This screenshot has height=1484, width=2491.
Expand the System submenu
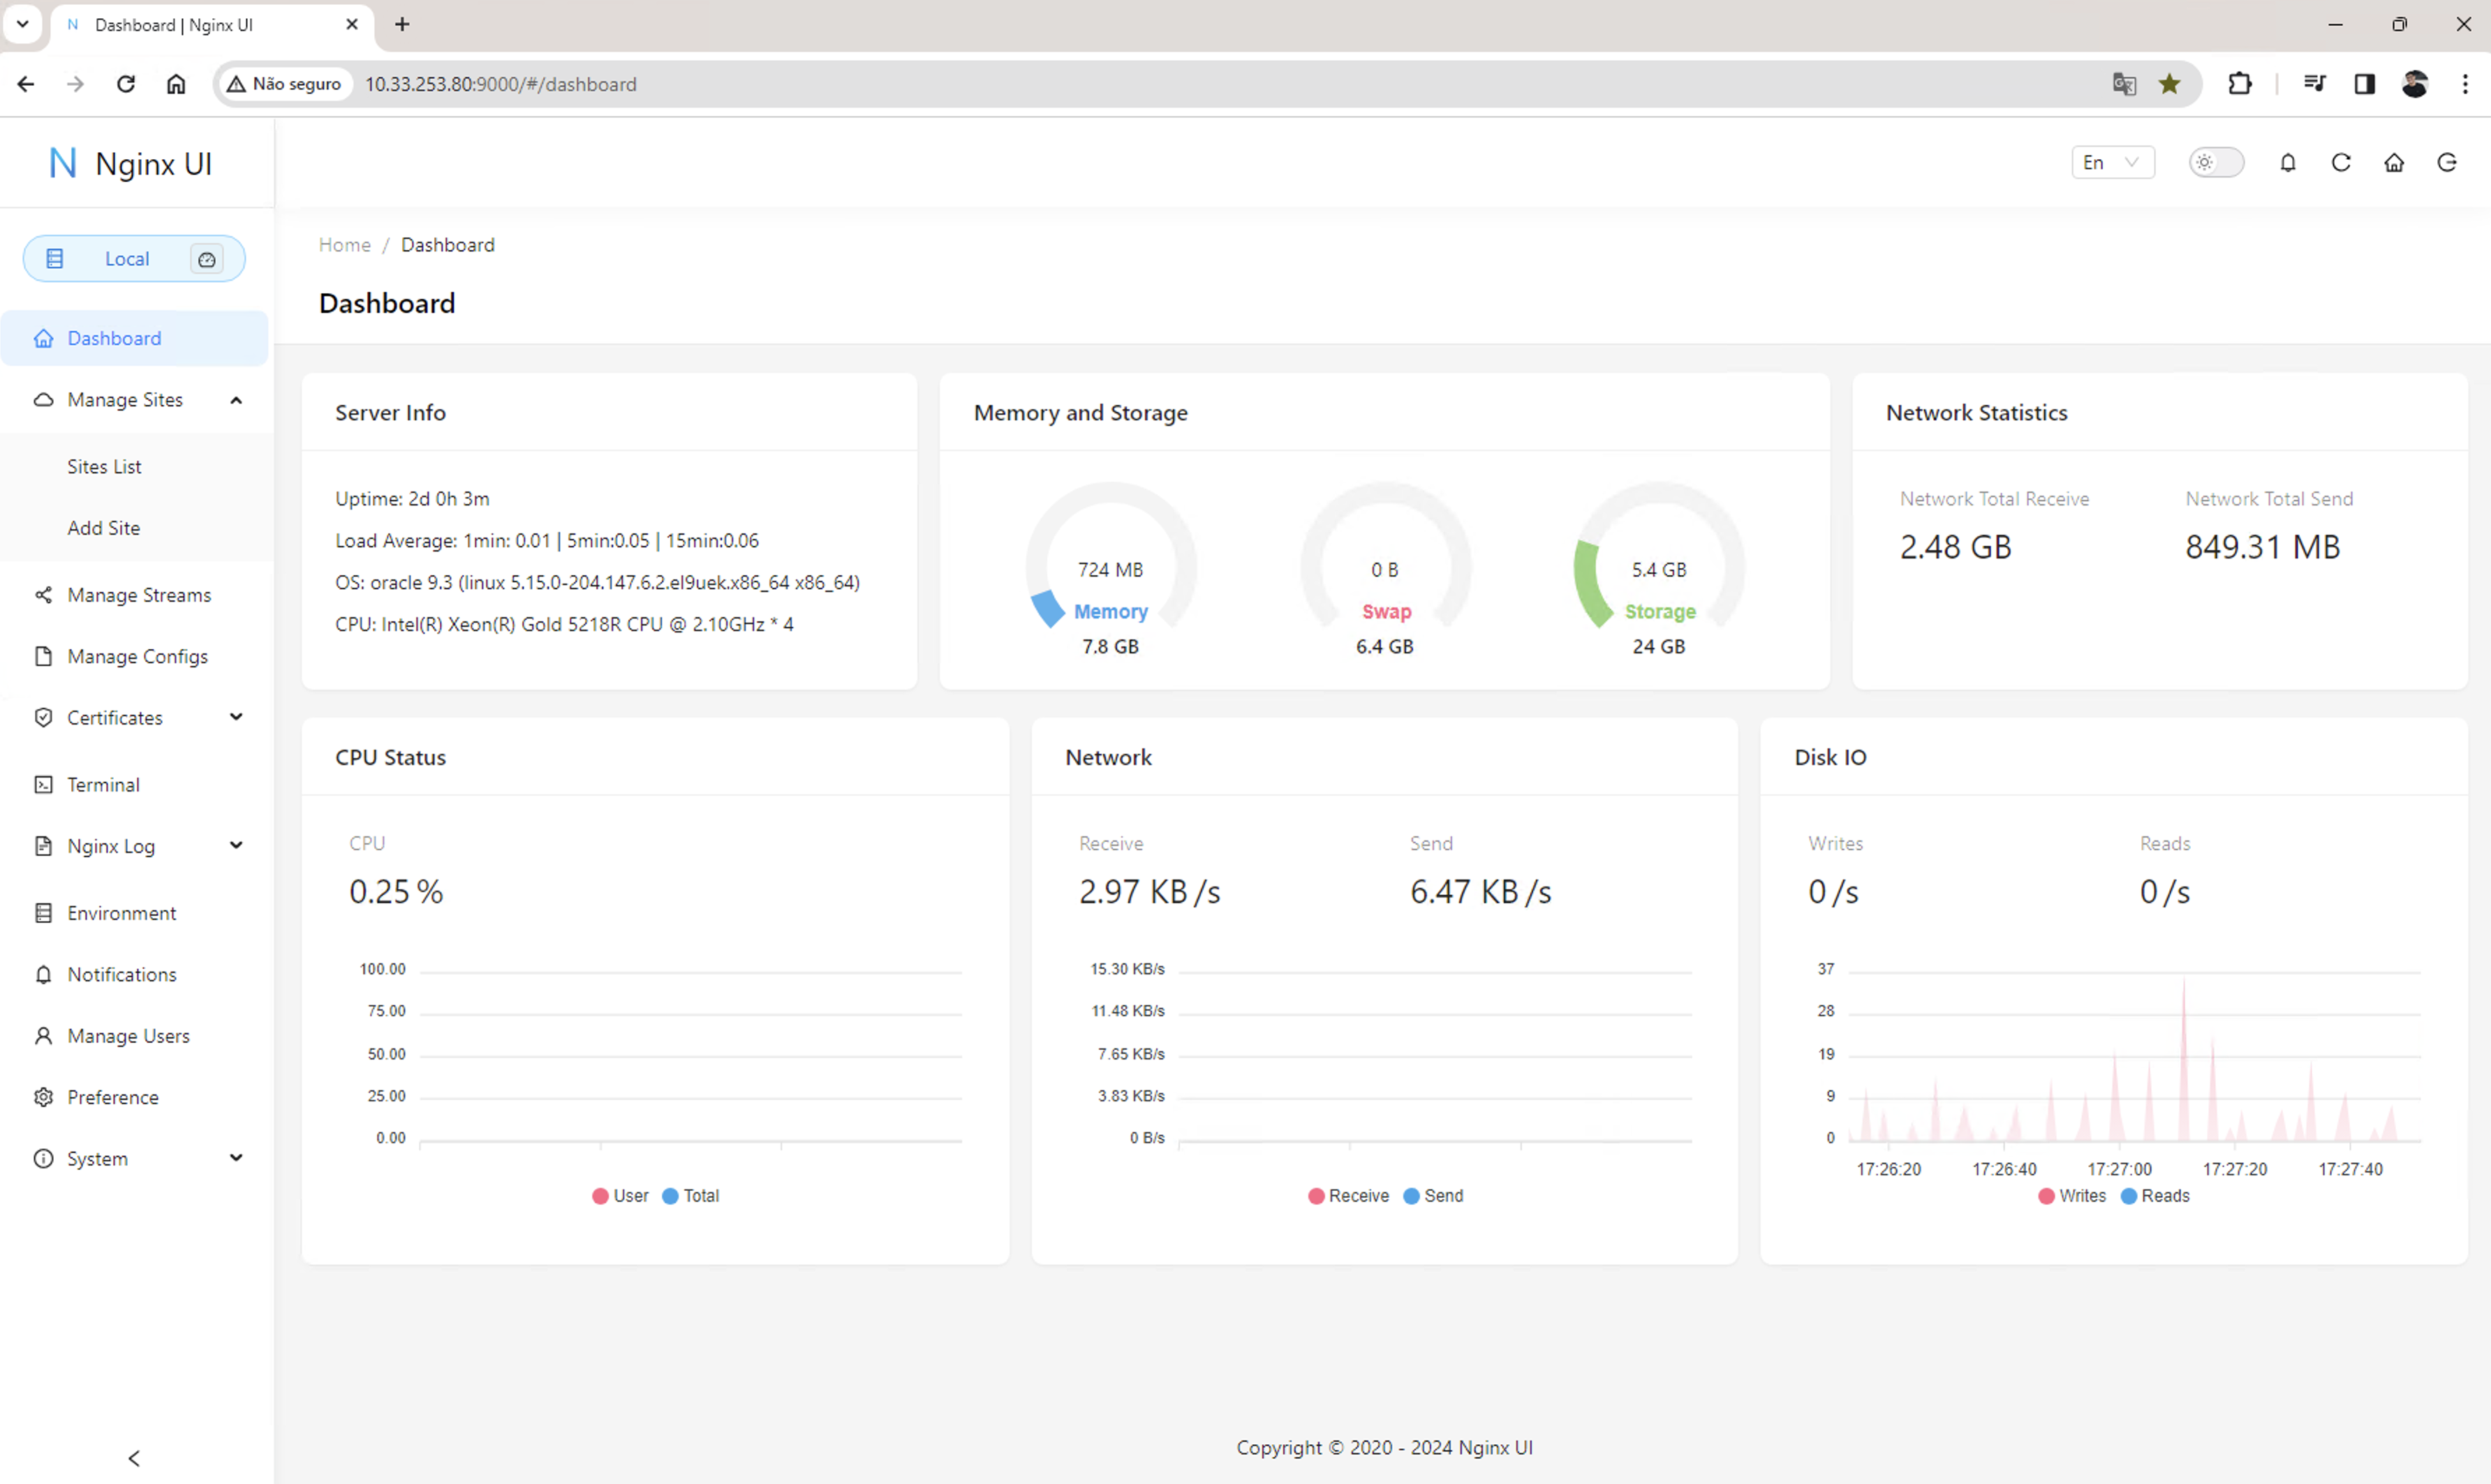pyautogui.click(x=236, y=1158)
